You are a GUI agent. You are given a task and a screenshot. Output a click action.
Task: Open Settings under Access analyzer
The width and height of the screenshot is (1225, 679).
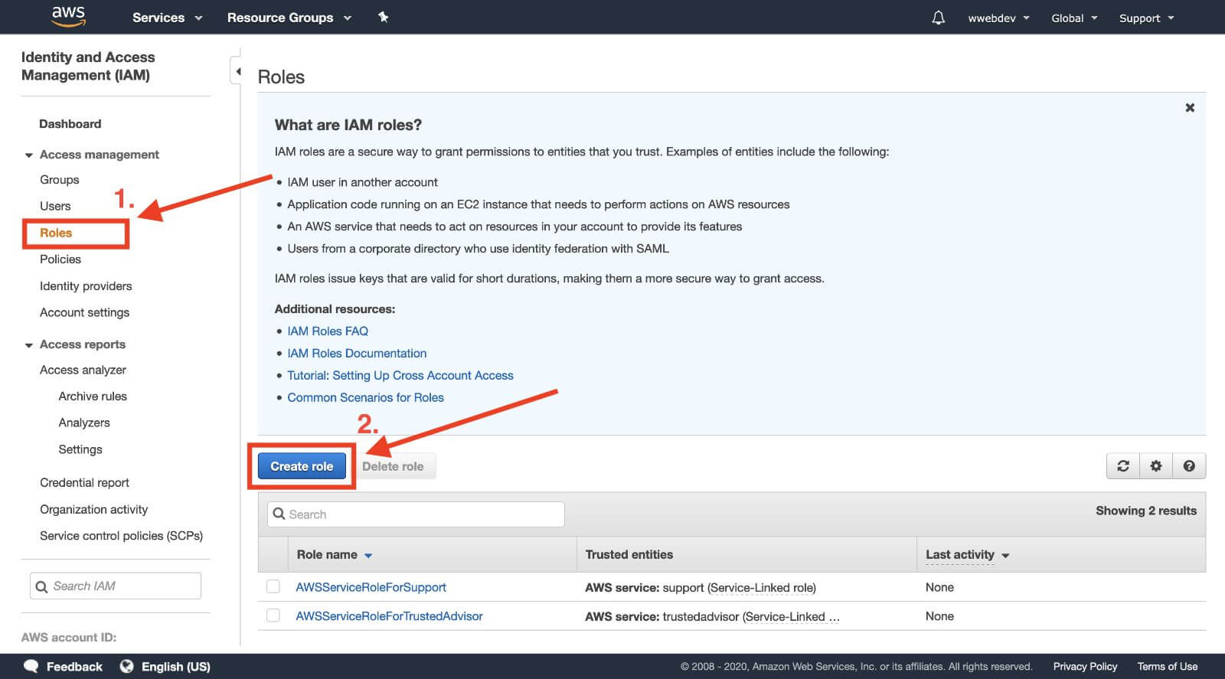point(80,449)
